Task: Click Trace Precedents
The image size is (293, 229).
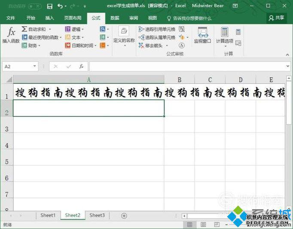Action: coord(157,29)
